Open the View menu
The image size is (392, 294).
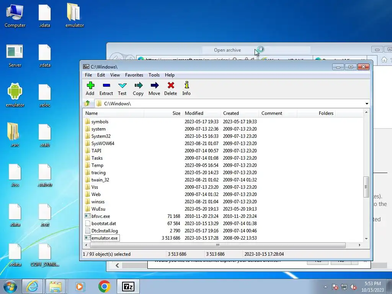point(115,75)
